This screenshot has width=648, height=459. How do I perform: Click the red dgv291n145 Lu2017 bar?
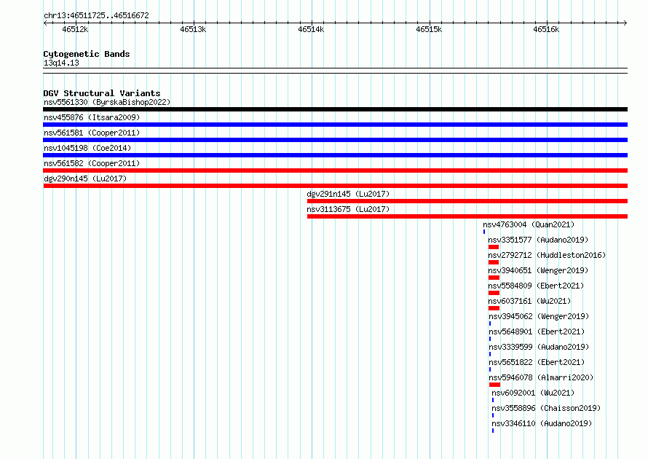pyautogui.click(x=467, y=201)
